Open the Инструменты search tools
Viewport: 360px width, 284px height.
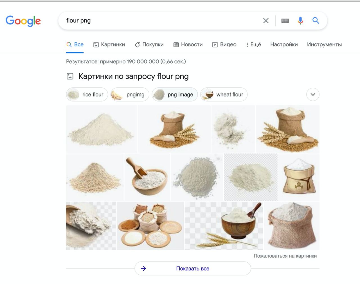(x=324, y=44)
